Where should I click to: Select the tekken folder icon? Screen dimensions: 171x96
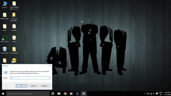click(14, 39)
